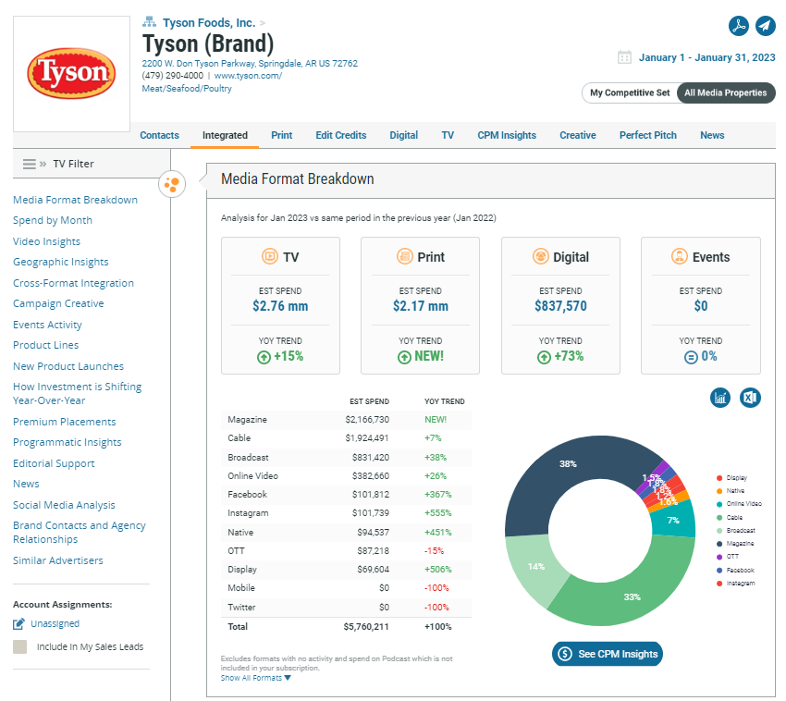Click the org hierarchy icon by Tyson Foods
Image resolution: width=786 pixels, height=701 pixels.
tap(149, 22)
